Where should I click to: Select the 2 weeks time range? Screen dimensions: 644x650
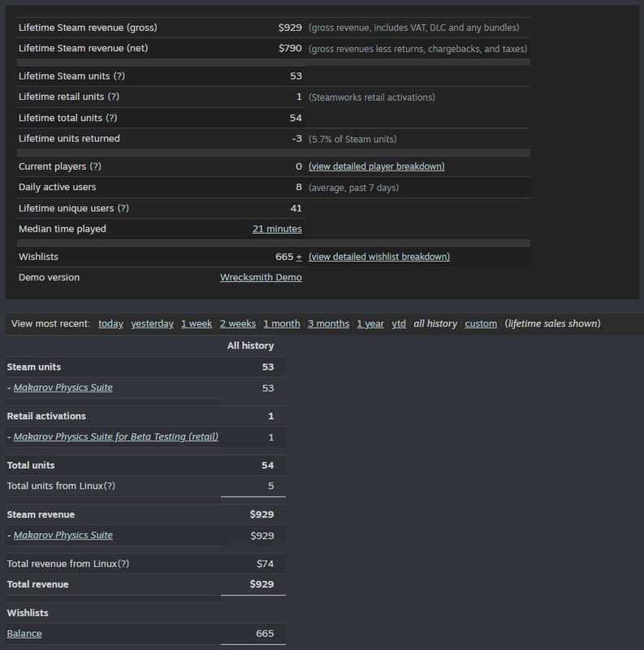click(x=237, y=323)
